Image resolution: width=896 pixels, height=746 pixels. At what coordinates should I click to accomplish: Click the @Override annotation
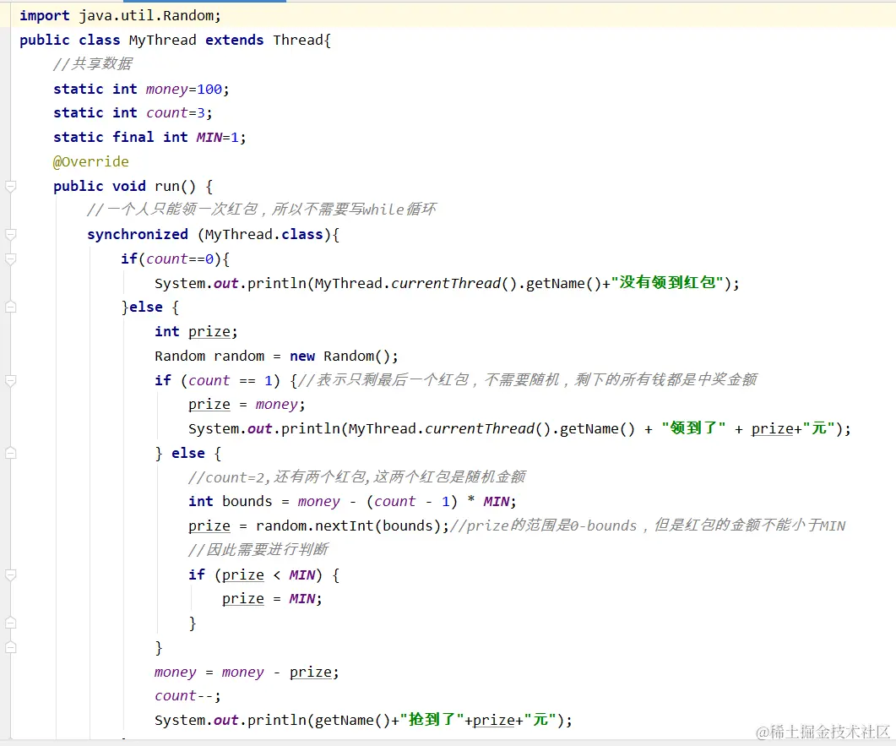pyautogui.click(x=91, y=161)
